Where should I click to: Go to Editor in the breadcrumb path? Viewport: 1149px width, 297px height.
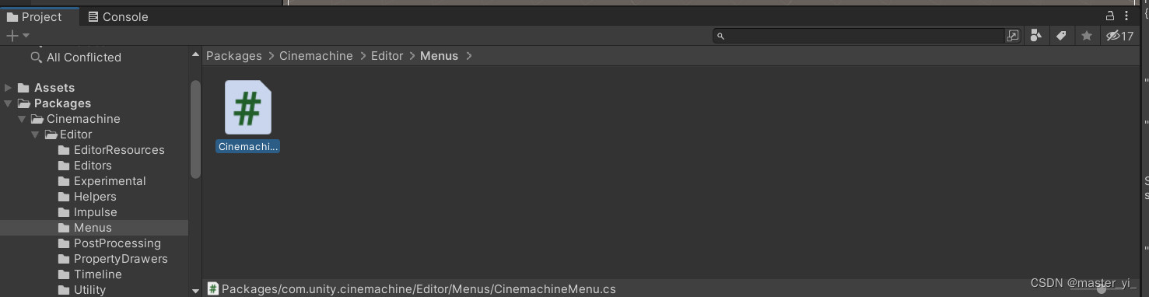coord(387,56)
